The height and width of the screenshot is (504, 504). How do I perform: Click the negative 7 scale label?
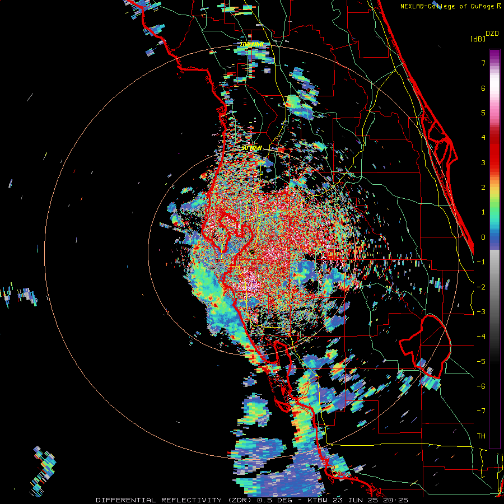click(481, 411)
